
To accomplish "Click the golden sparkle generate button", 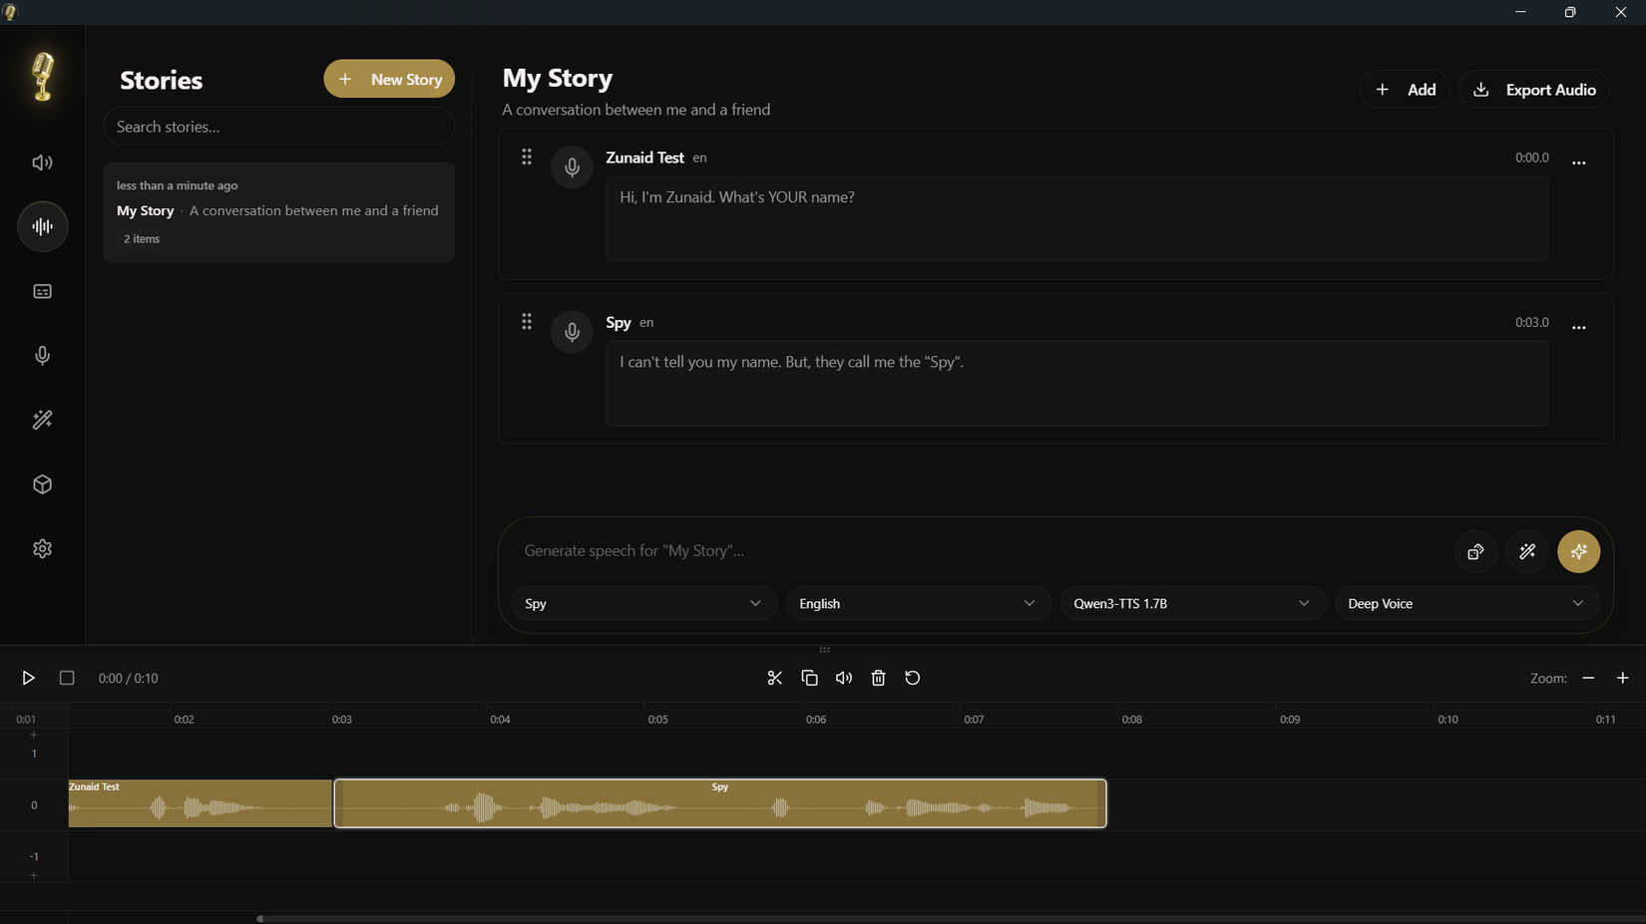I will (x=1579, y=551).
